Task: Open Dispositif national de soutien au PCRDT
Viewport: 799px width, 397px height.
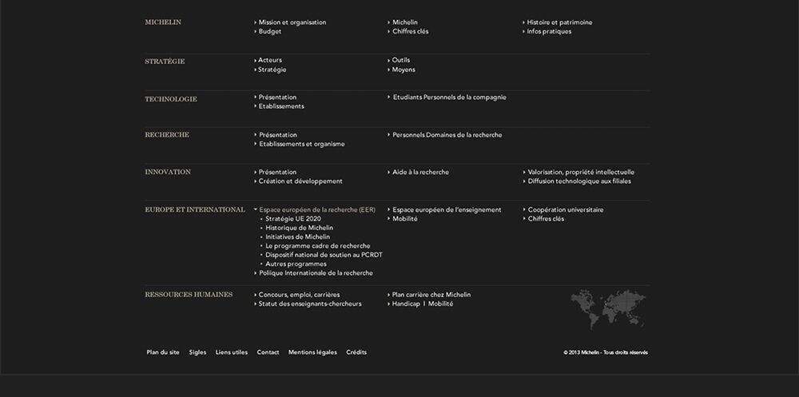Action: (324, 255)
